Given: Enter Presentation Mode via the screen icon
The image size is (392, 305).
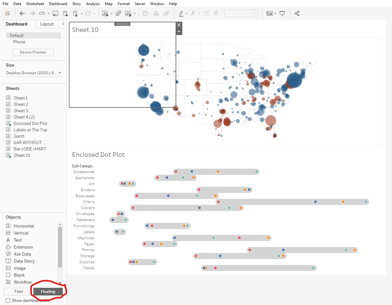Looking at the screenshot, I should (282, 13).
